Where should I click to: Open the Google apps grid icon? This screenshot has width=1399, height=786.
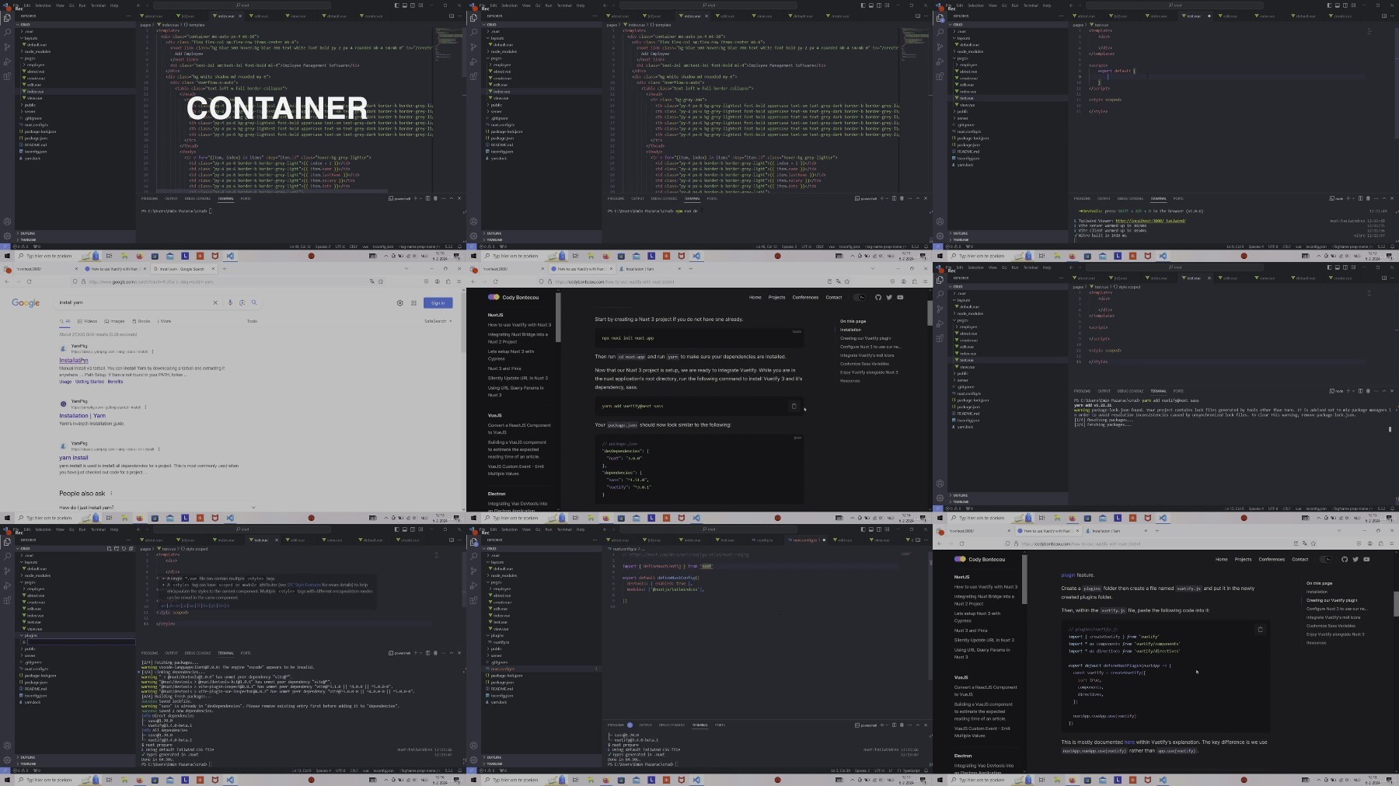[413, 303]
